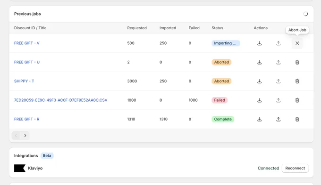Download results for FREE GIFT - V job
The width and height of the screenshot is (321, 185).
[x=259, y=43]
